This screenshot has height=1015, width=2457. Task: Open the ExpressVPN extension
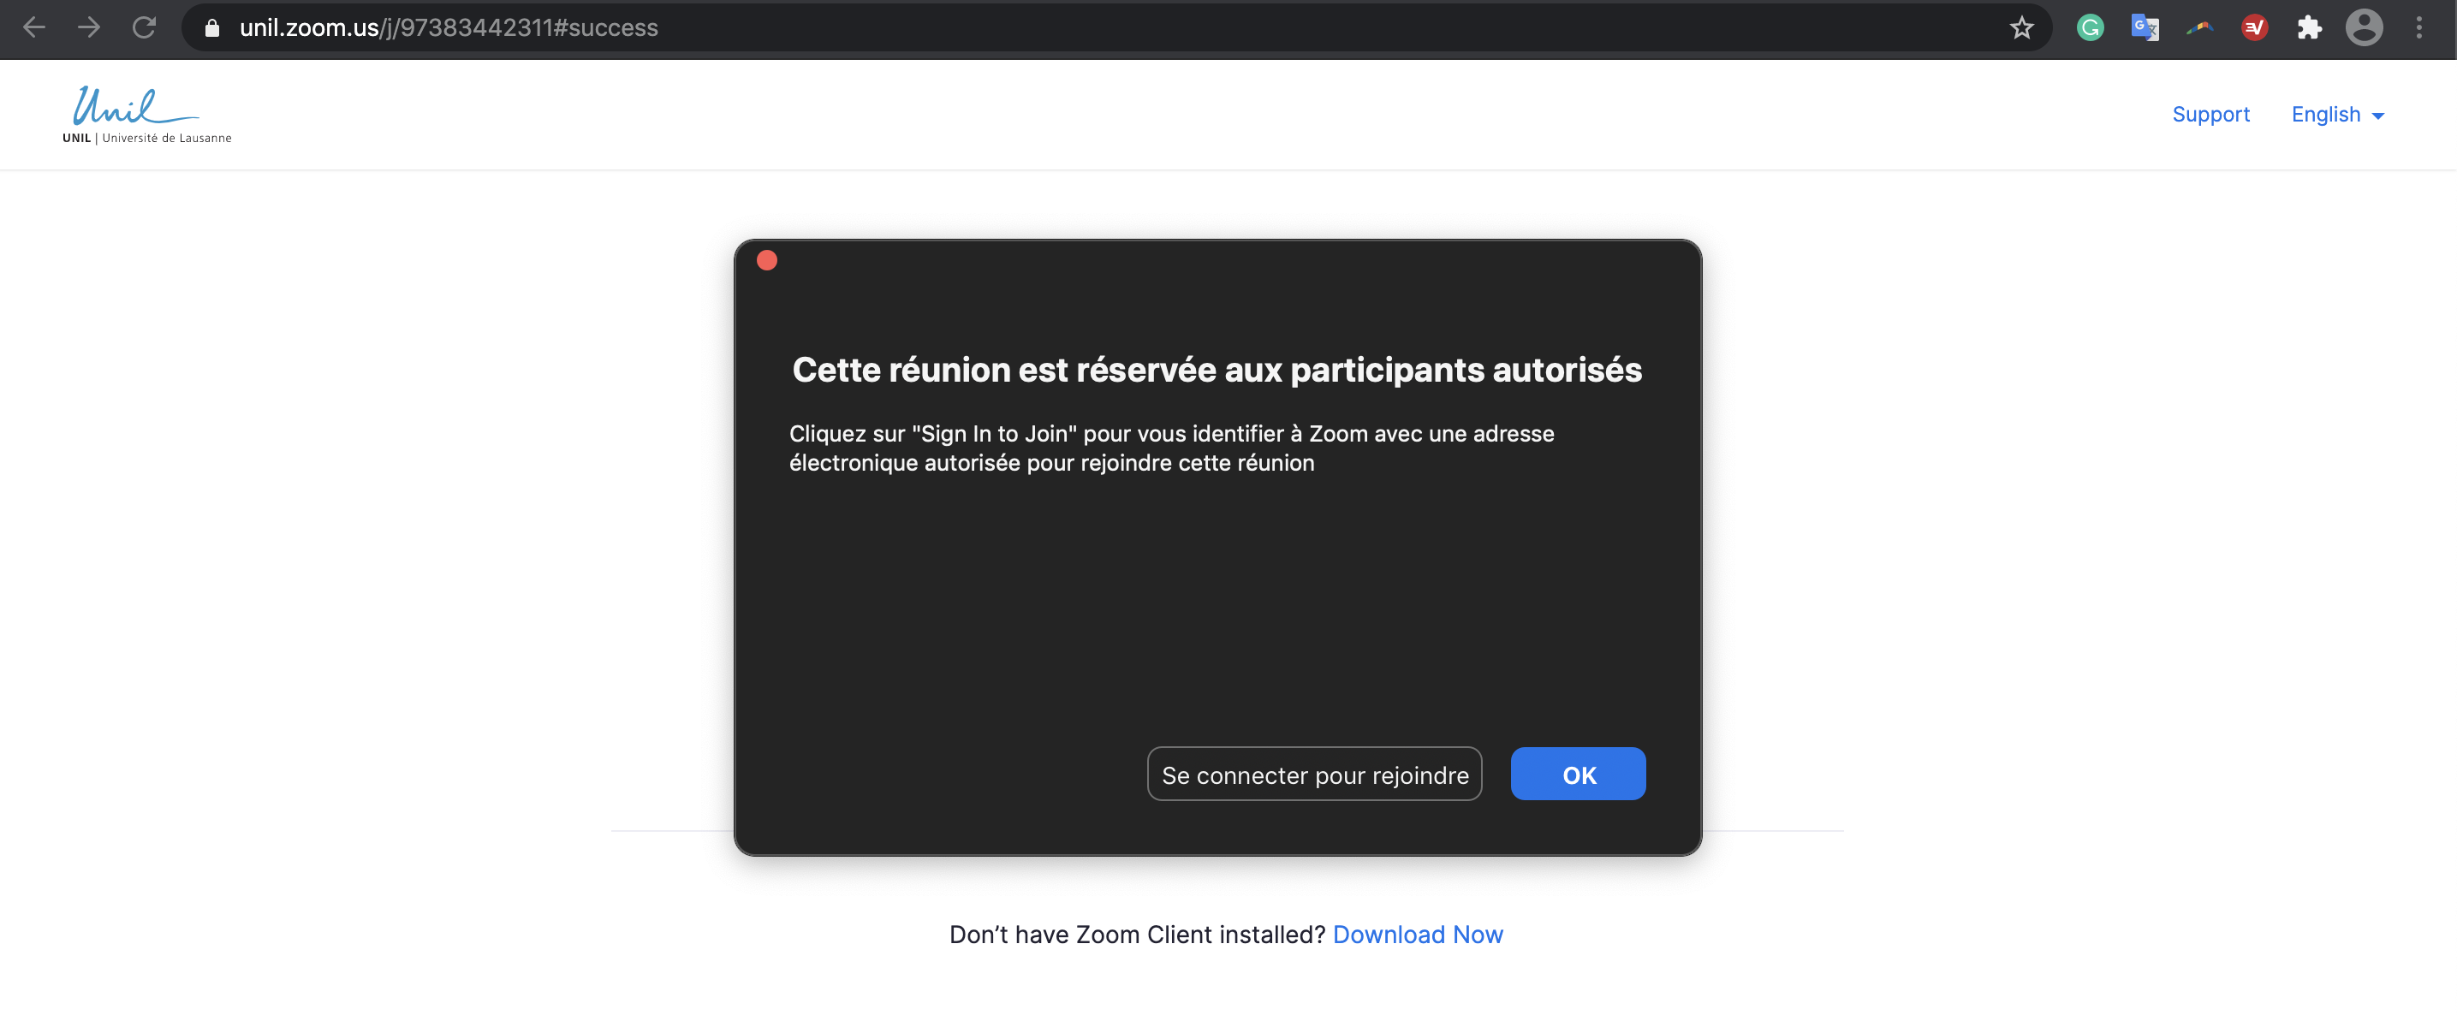click(x=2254, y=27)
